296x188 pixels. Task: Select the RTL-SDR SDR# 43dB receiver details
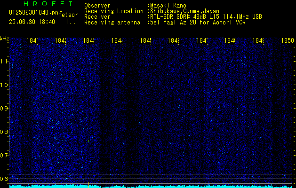(x=205, y=17)
